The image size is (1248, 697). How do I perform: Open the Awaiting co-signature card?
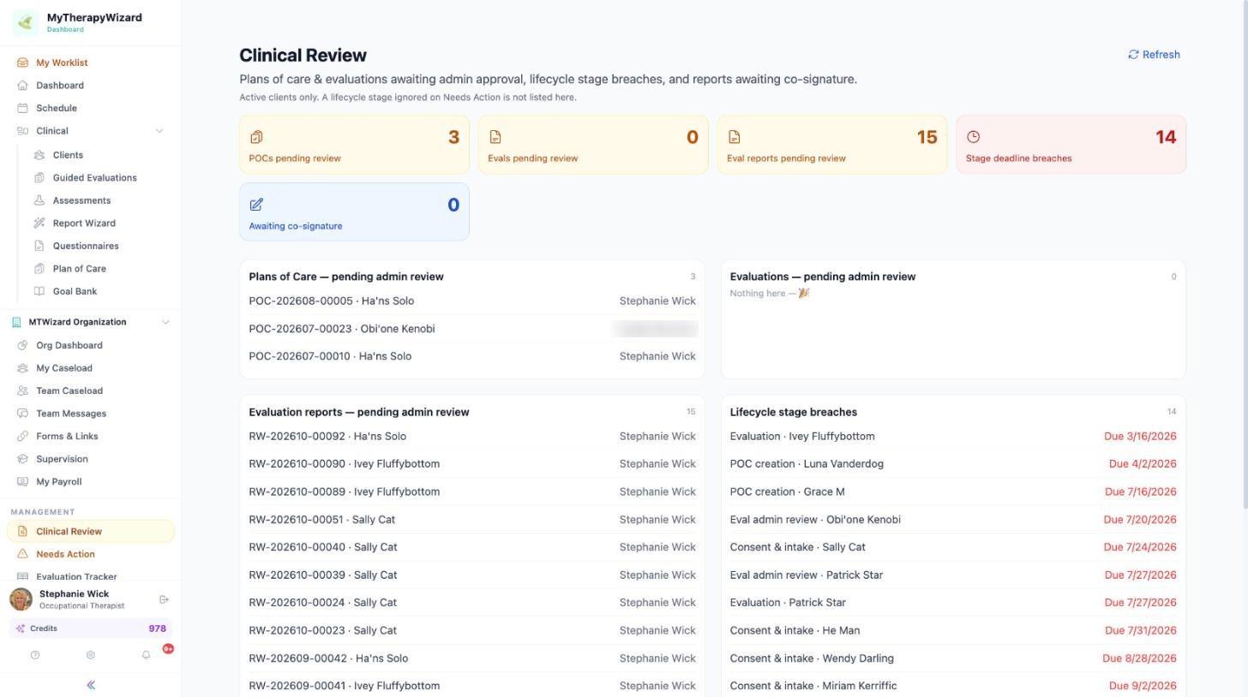pyautogui.click(x=354, y=211)
